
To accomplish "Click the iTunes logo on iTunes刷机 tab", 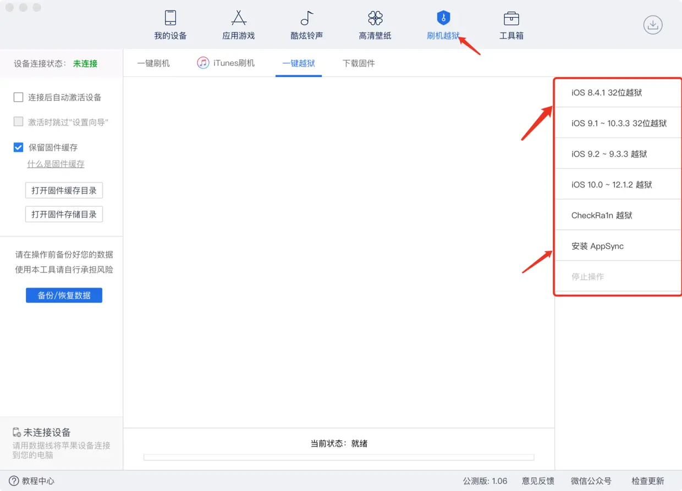I will click(x=203, y=63).
